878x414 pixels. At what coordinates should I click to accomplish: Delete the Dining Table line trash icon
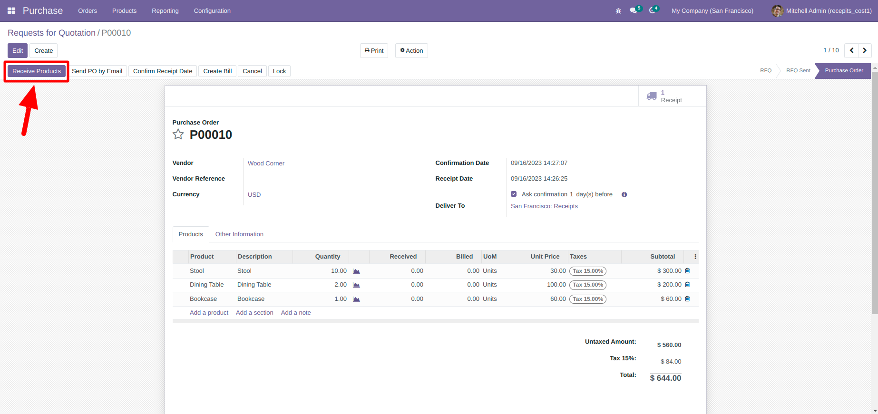pyautogui.click(x=687, y=285)
